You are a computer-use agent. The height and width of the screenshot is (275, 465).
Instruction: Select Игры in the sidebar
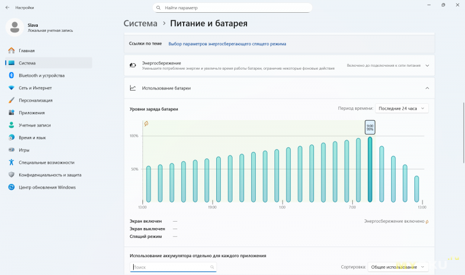24,150
